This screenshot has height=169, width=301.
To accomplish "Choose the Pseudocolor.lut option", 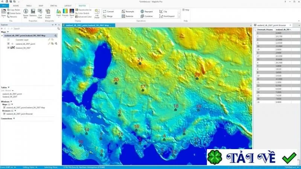I will (83, 10).
